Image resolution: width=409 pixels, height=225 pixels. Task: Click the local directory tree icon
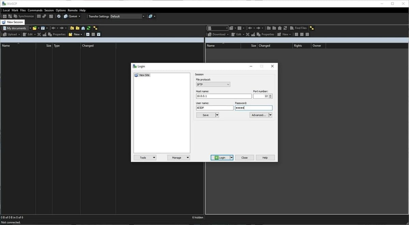pyautogui.click(x=95, y=28)
